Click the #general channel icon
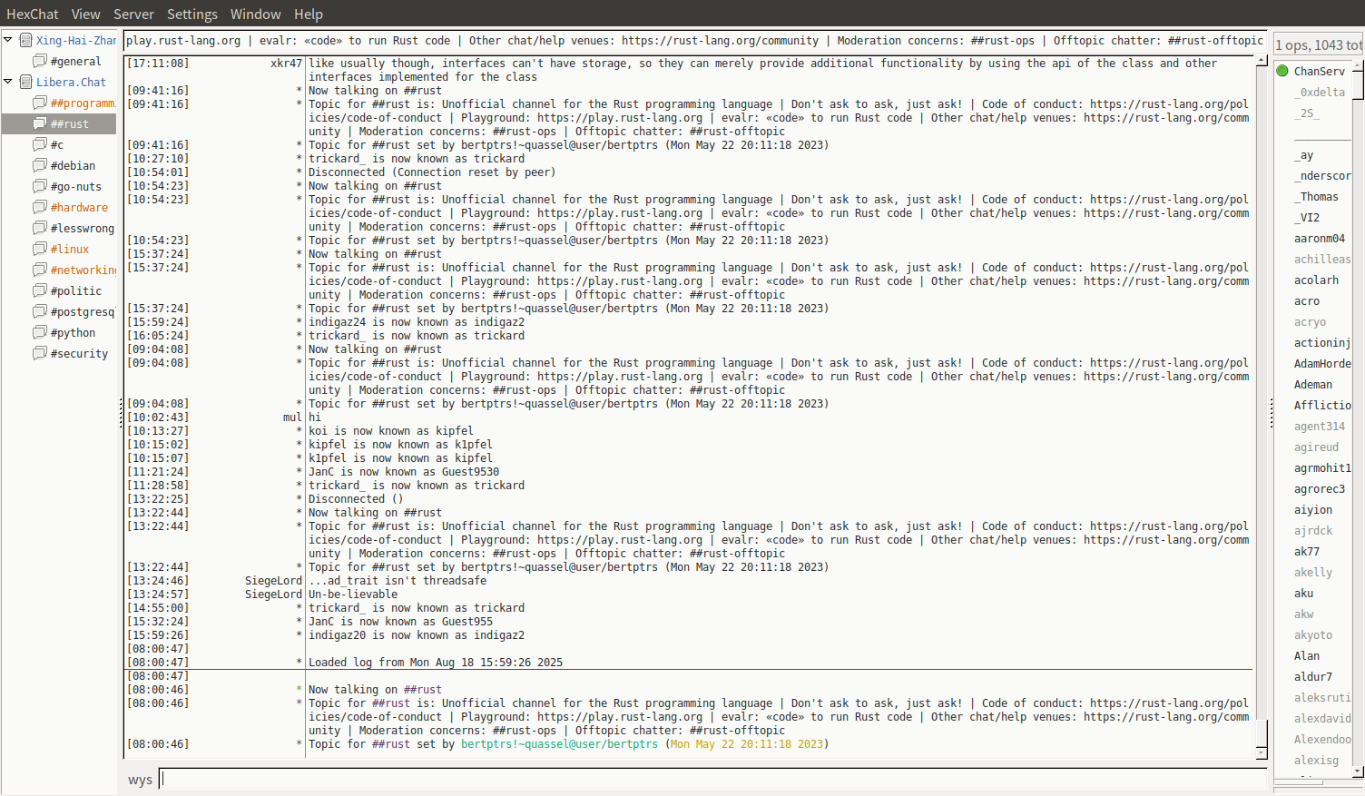This screenshot has height=796, width=1365. coord(40,61)
